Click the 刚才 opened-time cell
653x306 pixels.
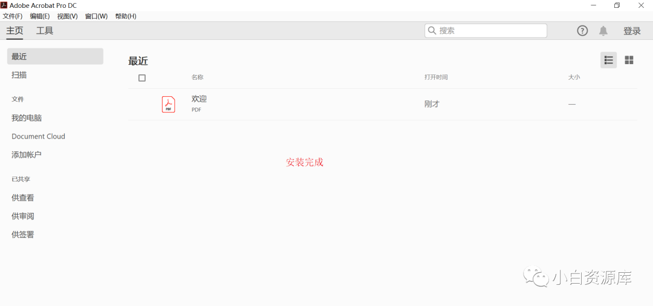coord(432,105)
